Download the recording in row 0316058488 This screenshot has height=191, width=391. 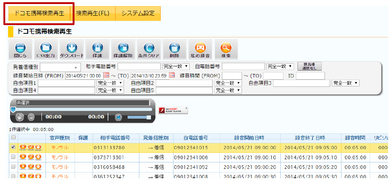point(38,166)
